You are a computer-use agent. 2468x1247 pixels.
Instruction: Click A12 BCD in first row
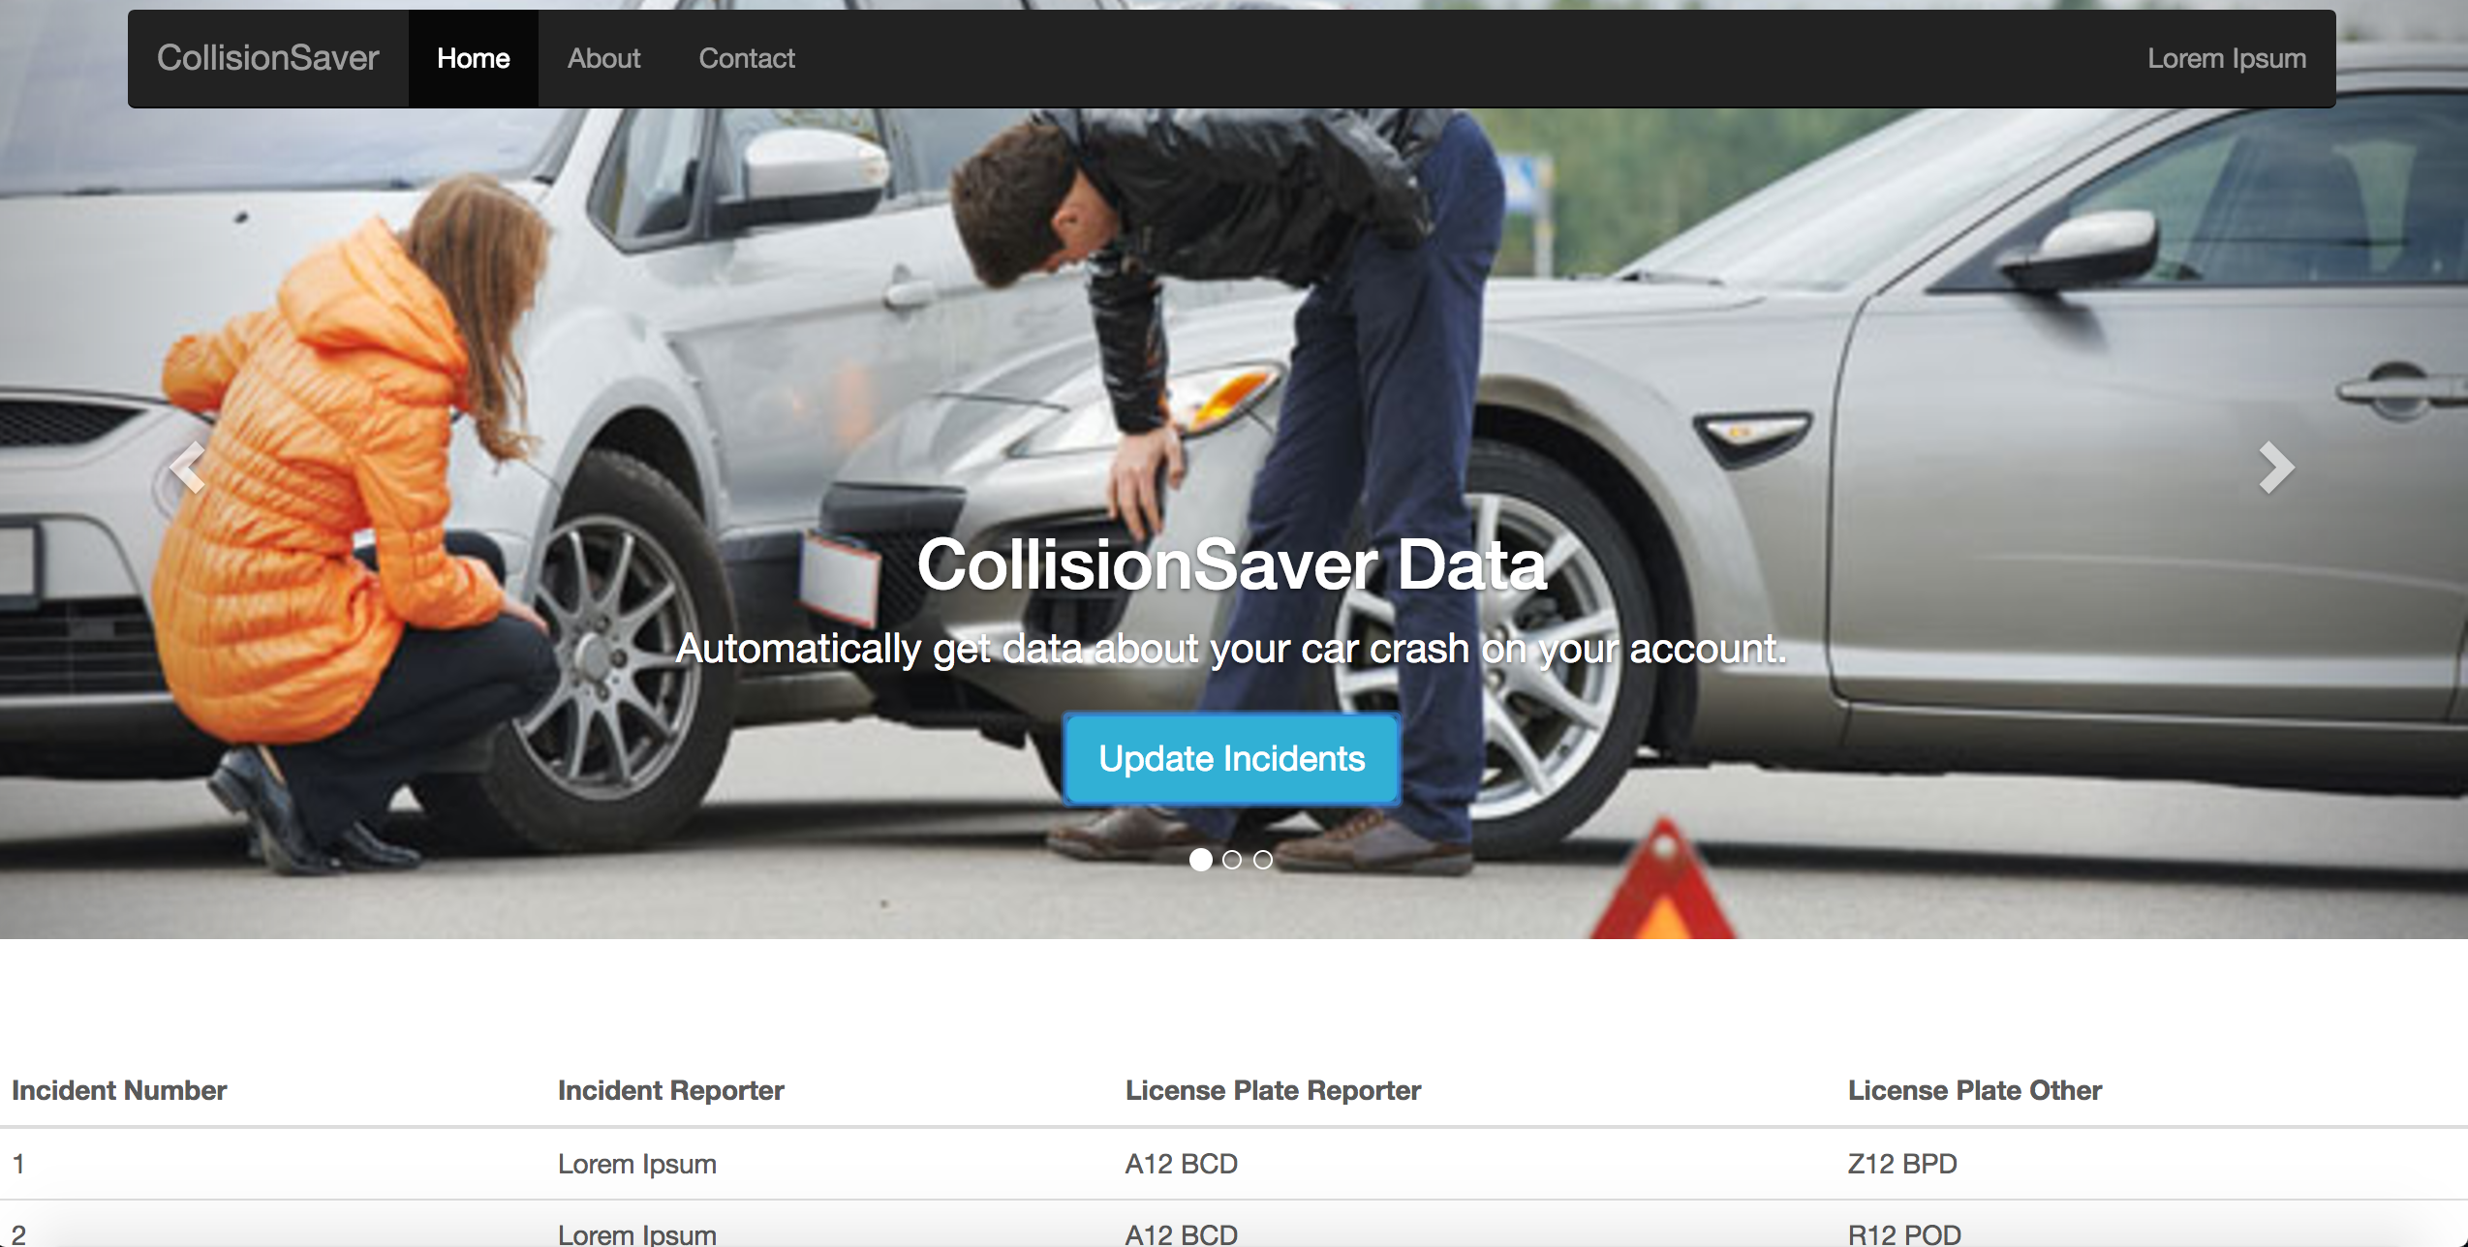pos(1181,1164)
